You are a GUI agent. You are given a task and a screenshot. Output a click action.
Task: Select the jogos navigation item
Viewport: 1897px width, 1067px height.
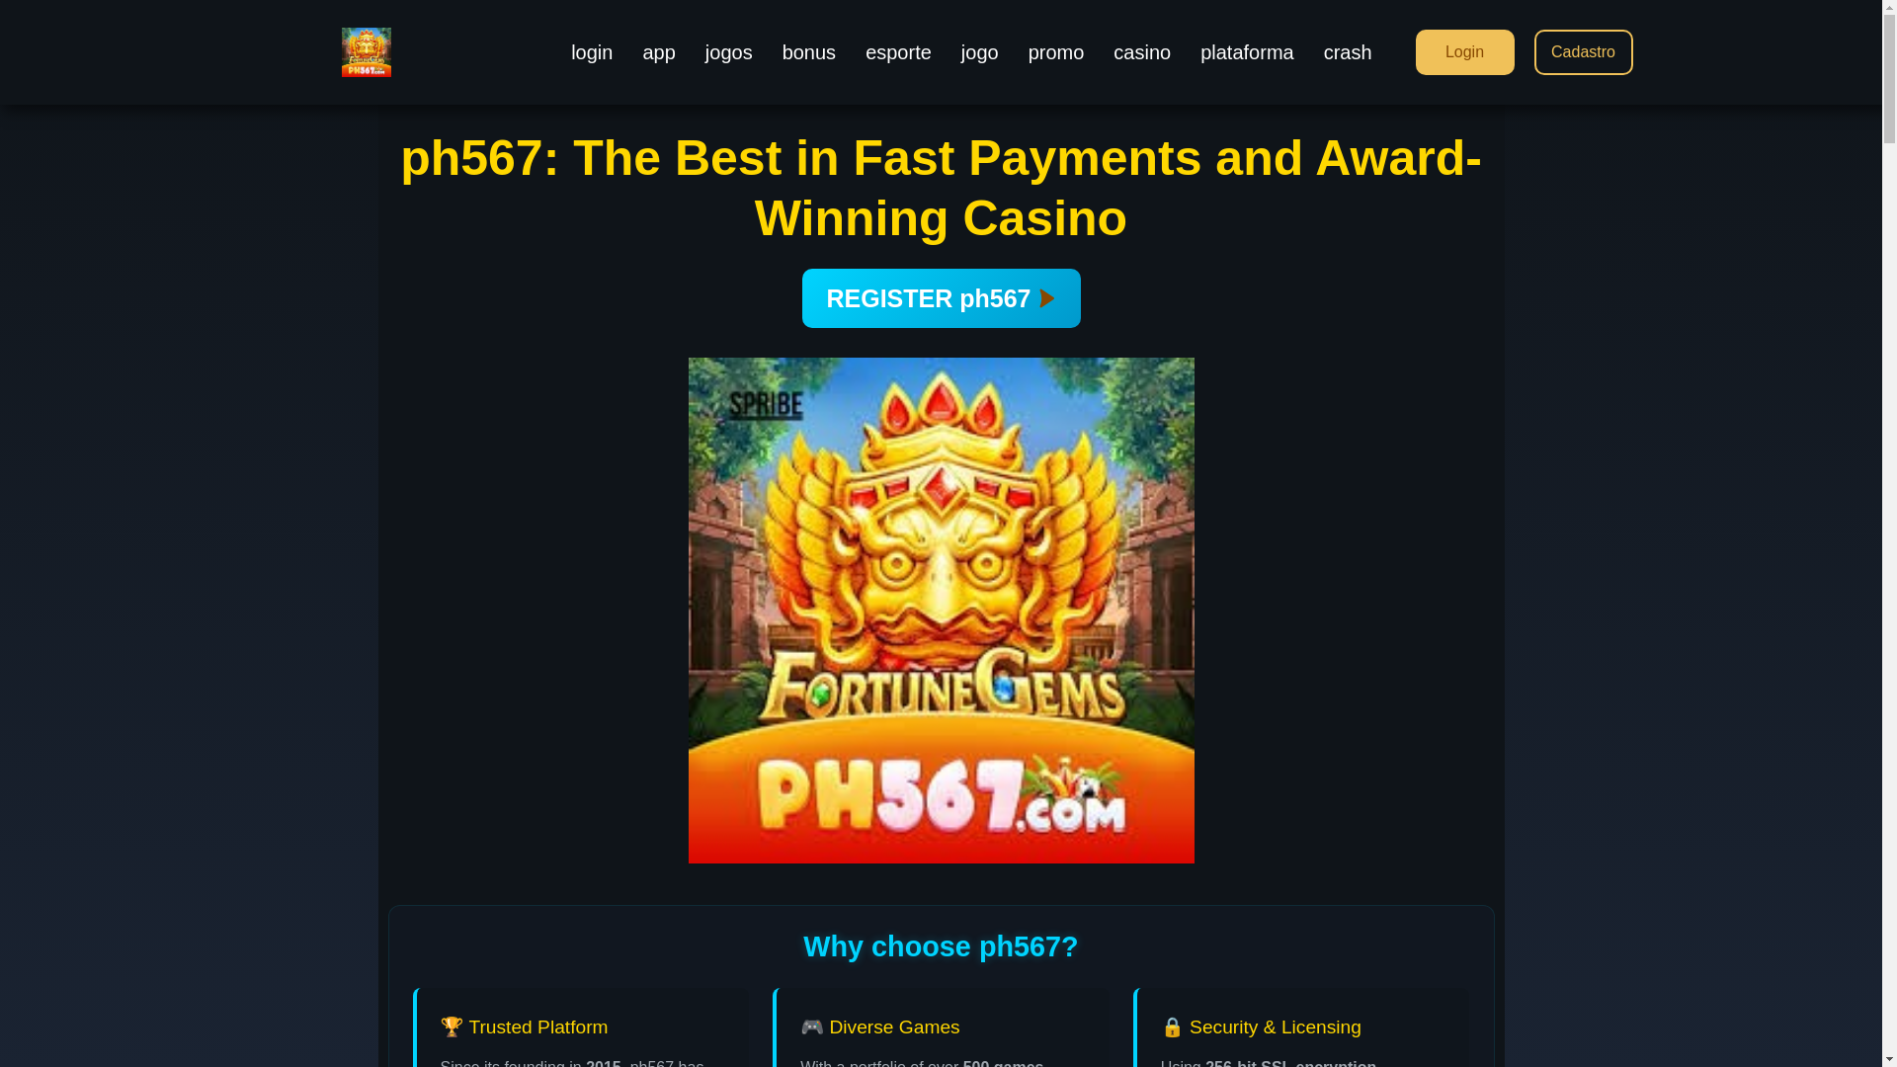729,52
